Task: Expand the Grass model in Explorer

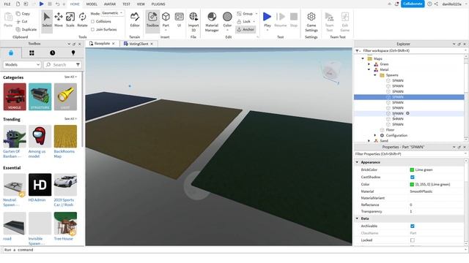Action: [369, 64]
